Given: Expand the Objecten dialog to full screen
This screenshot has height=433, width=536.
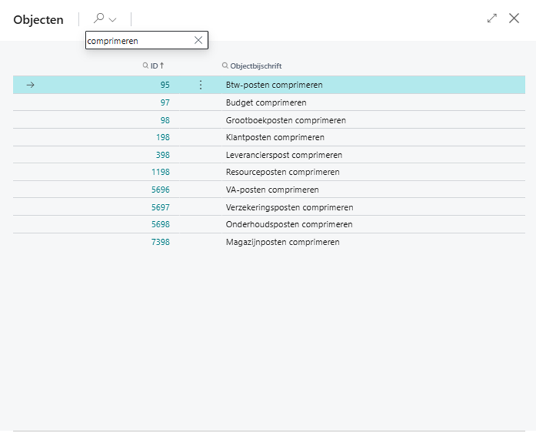Looking at the screenshot, I should [x=492, y=18].
